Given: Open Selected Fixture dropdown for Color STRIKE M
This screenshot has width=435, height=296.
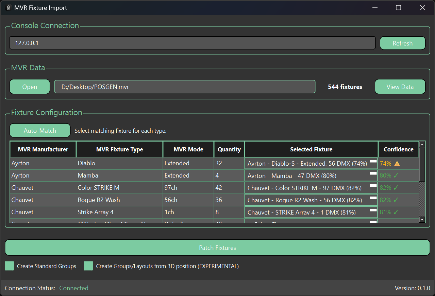Looking at the screenshot, I should (311, 188).
